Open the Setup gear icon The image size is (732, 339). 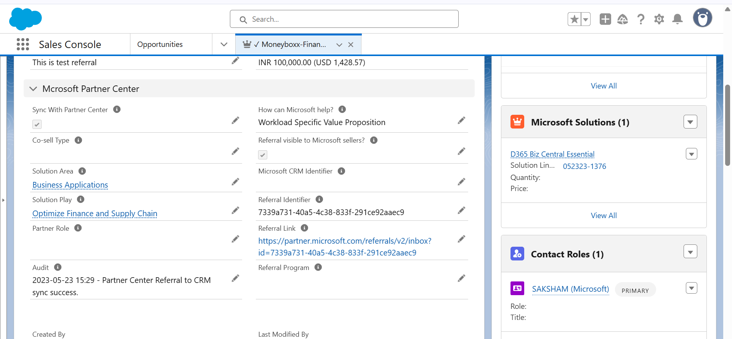point(659,19)
